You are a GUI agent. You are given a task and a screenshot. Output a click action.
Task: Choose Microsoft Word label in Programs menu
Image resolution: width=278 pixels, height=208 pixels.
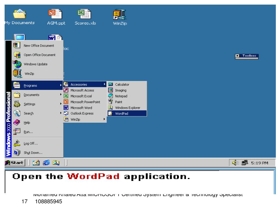point(81,108)
